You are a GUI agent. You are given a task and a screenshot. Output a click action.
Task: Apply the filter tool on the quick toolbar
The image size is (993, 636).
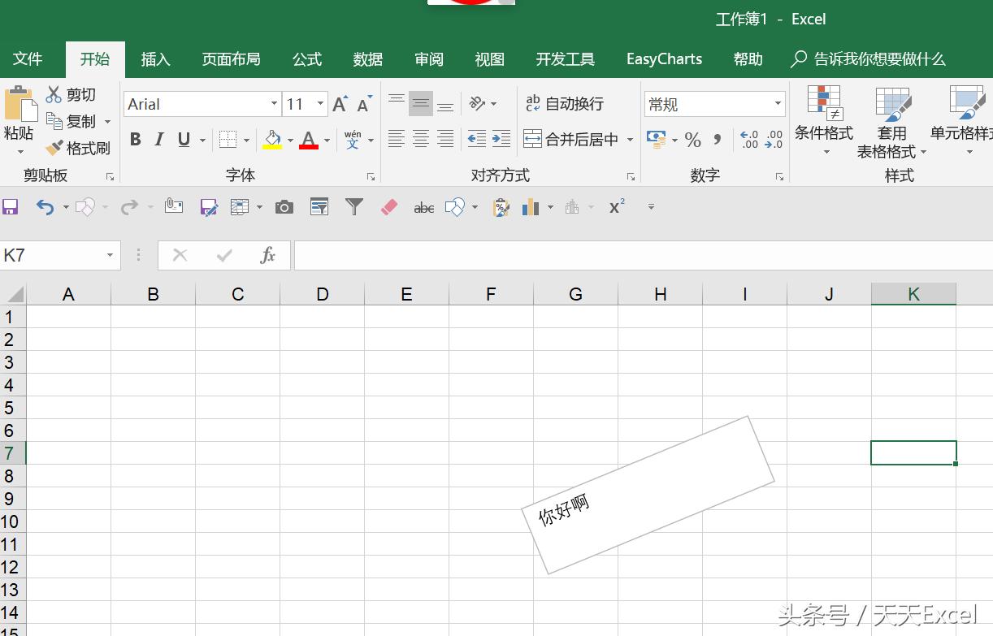(353, 206)
